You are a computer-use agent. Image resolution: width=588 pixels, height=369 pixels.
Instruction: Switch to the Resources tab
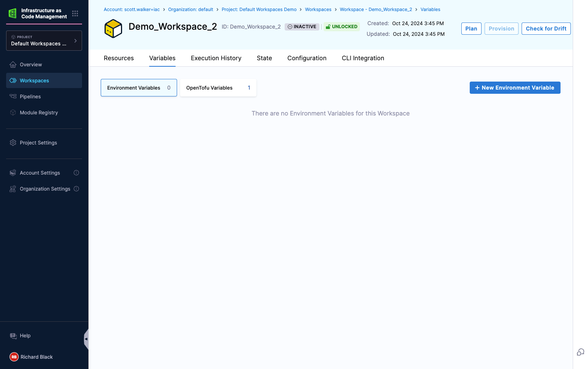coord(119,58)
